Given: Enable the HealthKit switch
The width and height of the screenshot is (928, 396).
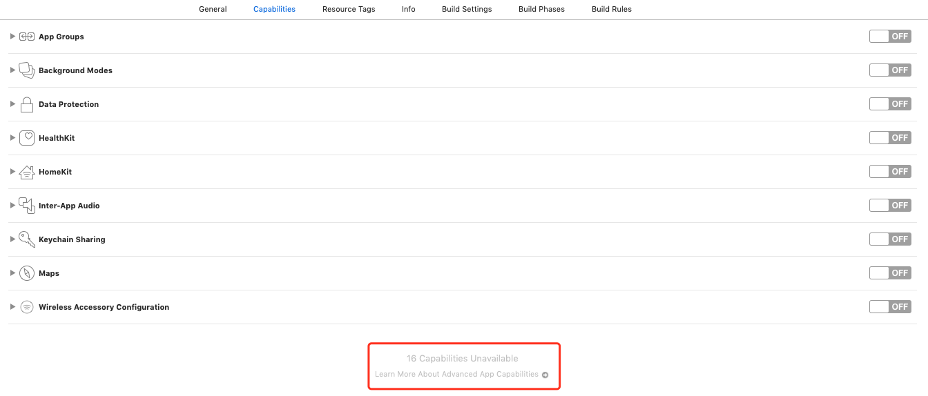Looking at the screenshot, I should pos(890,138).
